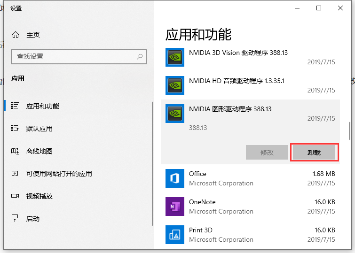Focus the 查找设置 search field
The image size is (355, 253).
79,56
